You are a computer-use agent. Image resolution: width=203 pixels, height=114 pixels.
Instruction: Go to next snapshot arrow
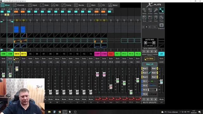tap(150, 27)
